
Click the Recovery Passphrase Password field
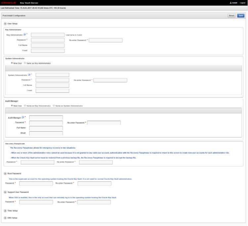pos(37,162)
